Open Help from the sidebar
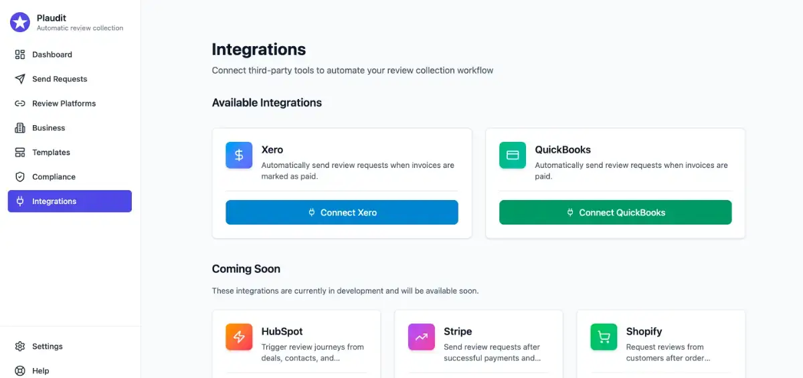Screen dimensions: 803x378 (70, 371)
